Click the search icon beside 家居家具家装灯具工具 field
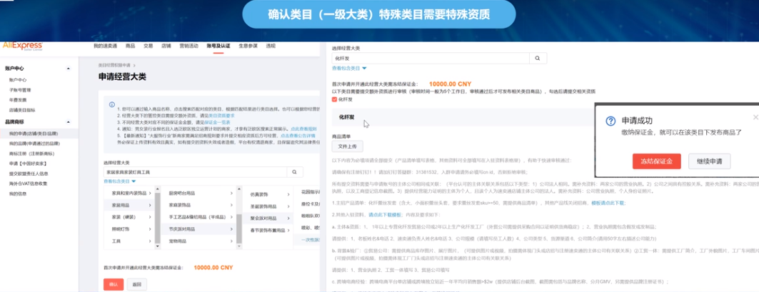This screenshot has width=759, height=292. tap(294, 172)
